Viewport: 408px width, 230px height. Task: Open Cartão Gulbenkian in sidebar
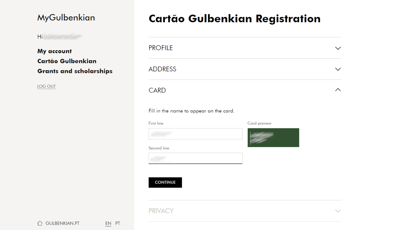67,61
